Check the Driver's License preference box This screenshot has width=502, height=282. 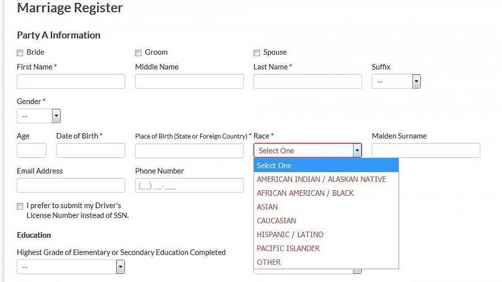click(20, 206)
